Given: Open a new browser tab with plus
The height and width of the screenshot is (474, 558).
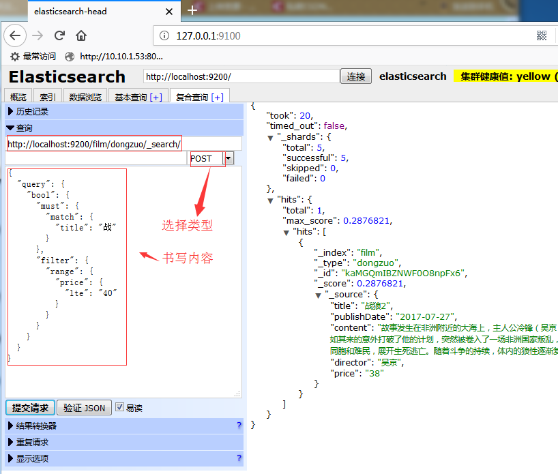Looking at the screenshot, I should [192, 10].
